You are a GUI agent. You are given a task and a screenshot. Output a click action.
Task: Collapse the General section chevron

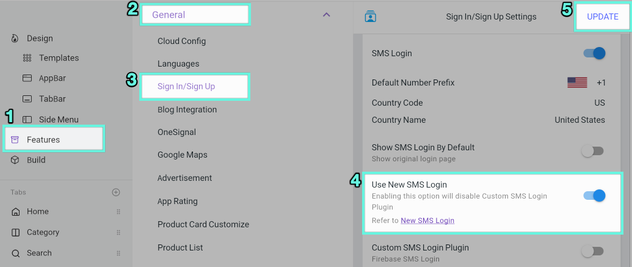coord(326,15)
